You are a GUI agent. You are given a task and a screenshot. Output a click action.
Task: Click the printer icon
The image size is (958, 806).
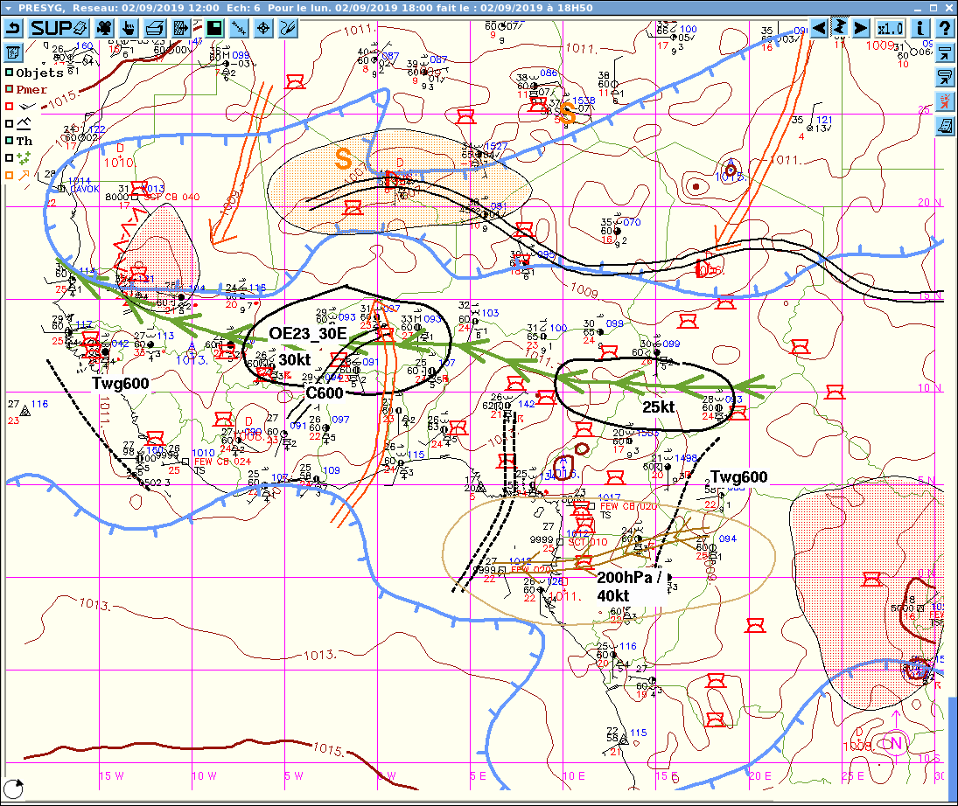pyautogui.click(x=155, y=28)
